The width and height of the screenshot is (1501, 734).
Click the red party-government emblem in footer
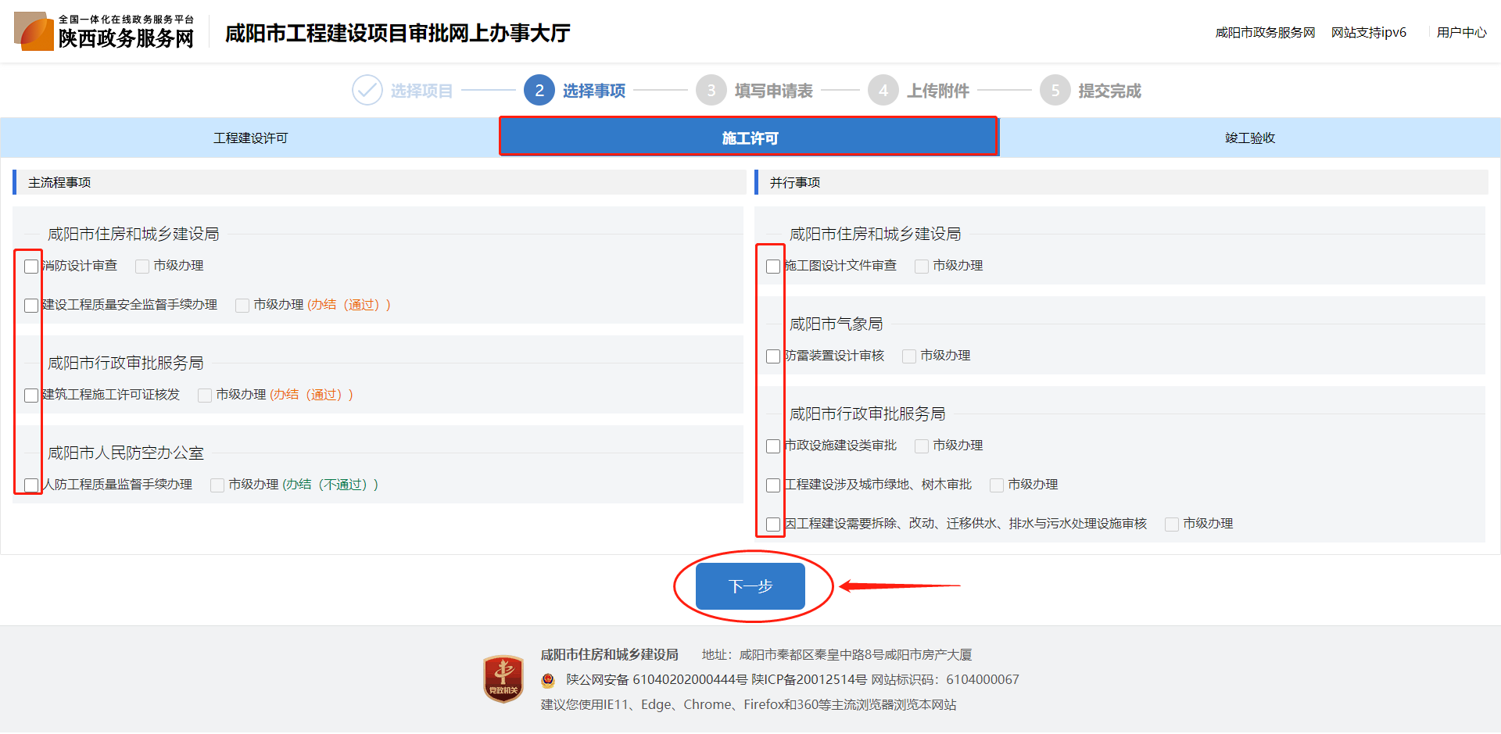(x=503, y=679)
